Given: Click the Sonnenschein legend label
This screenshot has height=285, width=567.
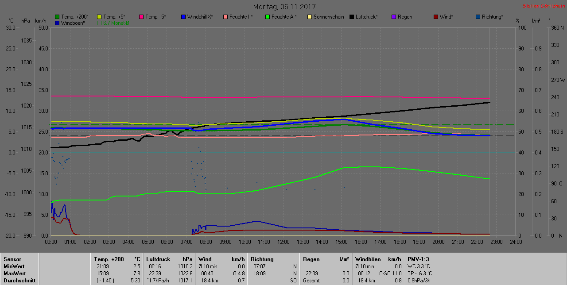Looking at the screenshot, I should click(x=329, y=17).
